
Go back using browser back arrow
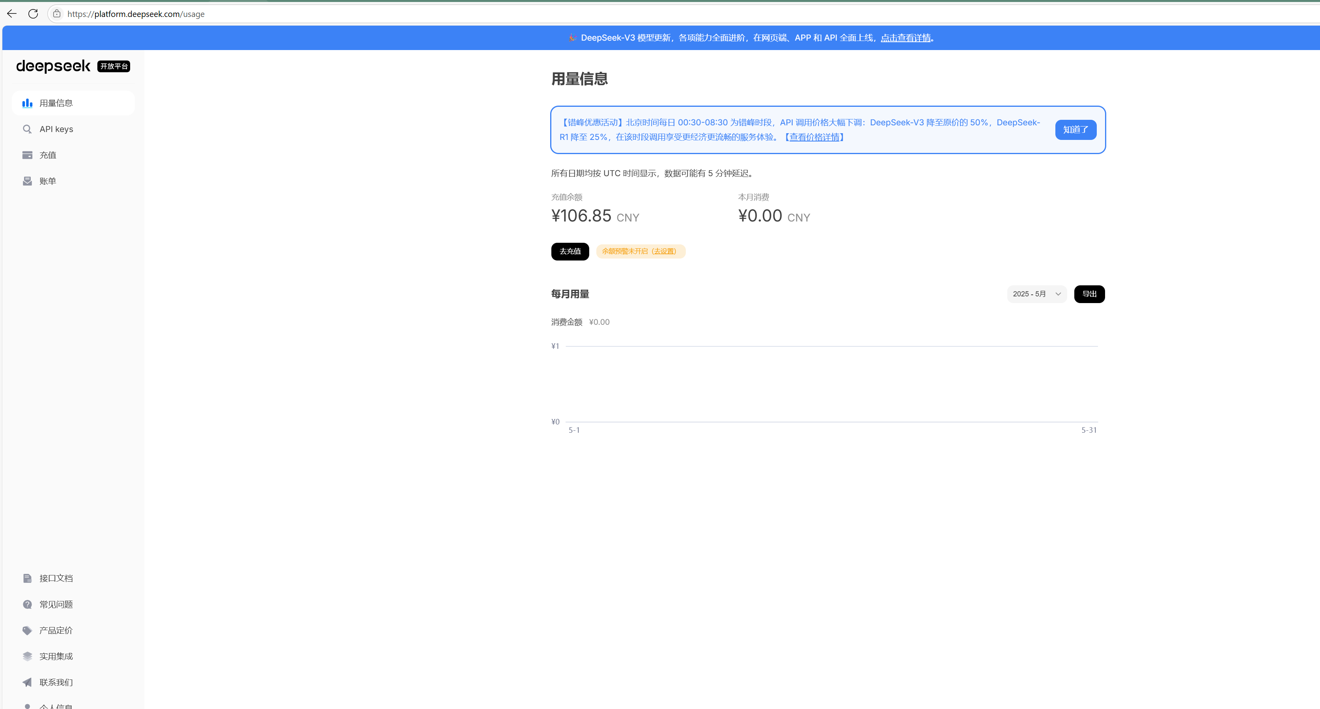[12, 14]
